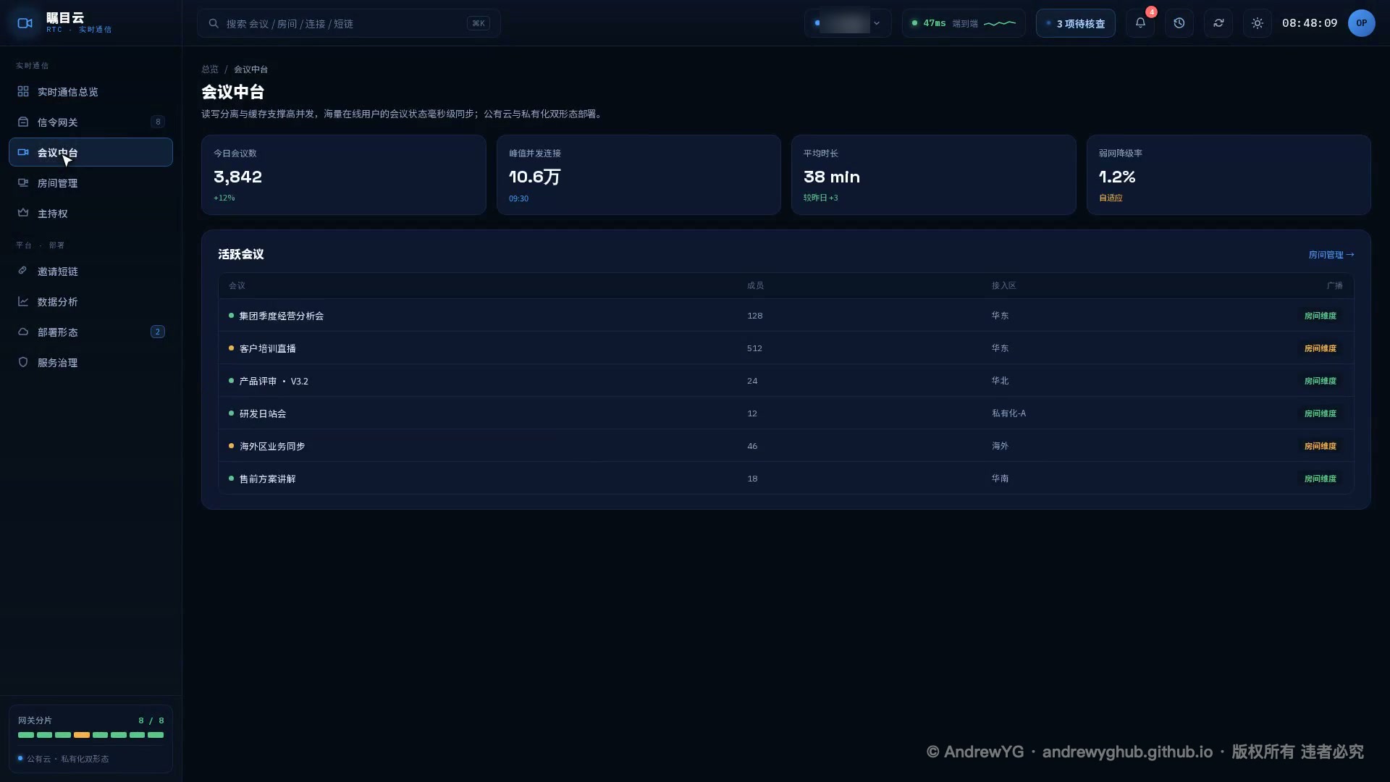Click 房间维度 tag for 集团季度经营分析会
The image size is (1390, 782).
1320,316
